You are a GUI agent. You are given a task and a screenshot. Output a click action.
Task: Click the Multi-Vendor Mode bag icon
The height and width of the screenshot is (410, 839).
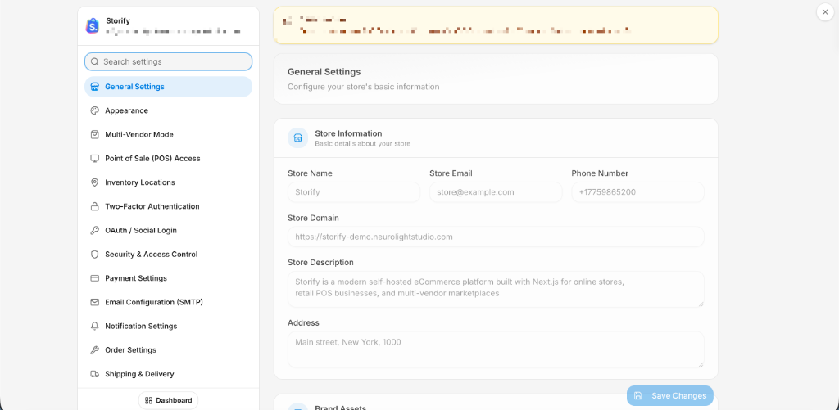(95, 135)
